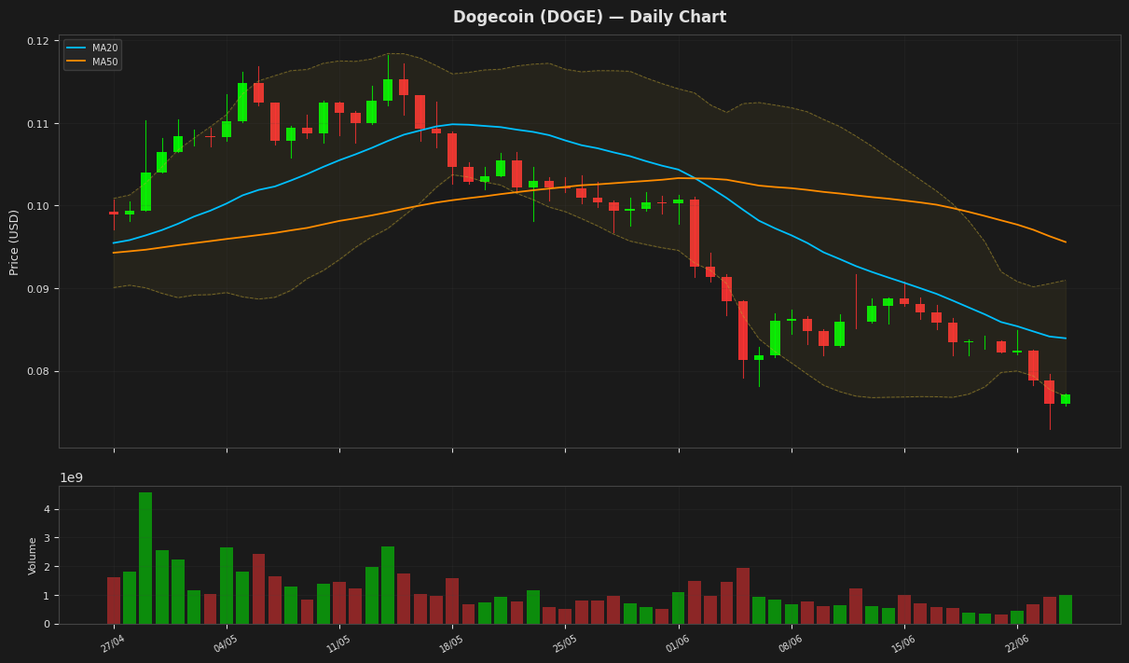
Task: Click the 22/06 date label
Action: [x=1016, y=643]
